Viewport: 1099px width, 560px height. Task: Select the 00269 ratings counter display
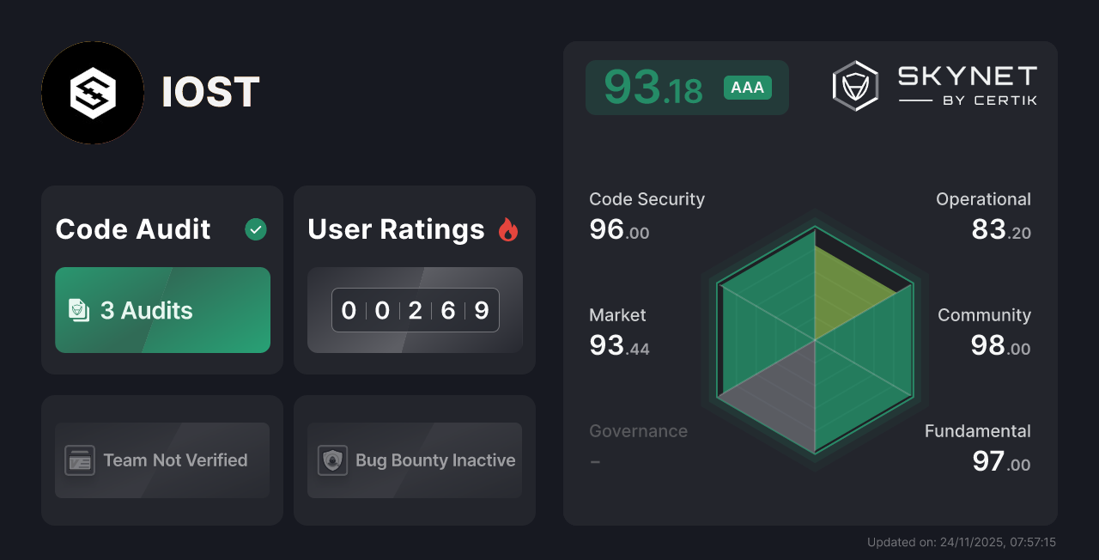pos(415,310)
